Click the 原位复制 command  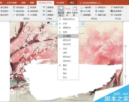click(4, 7)
